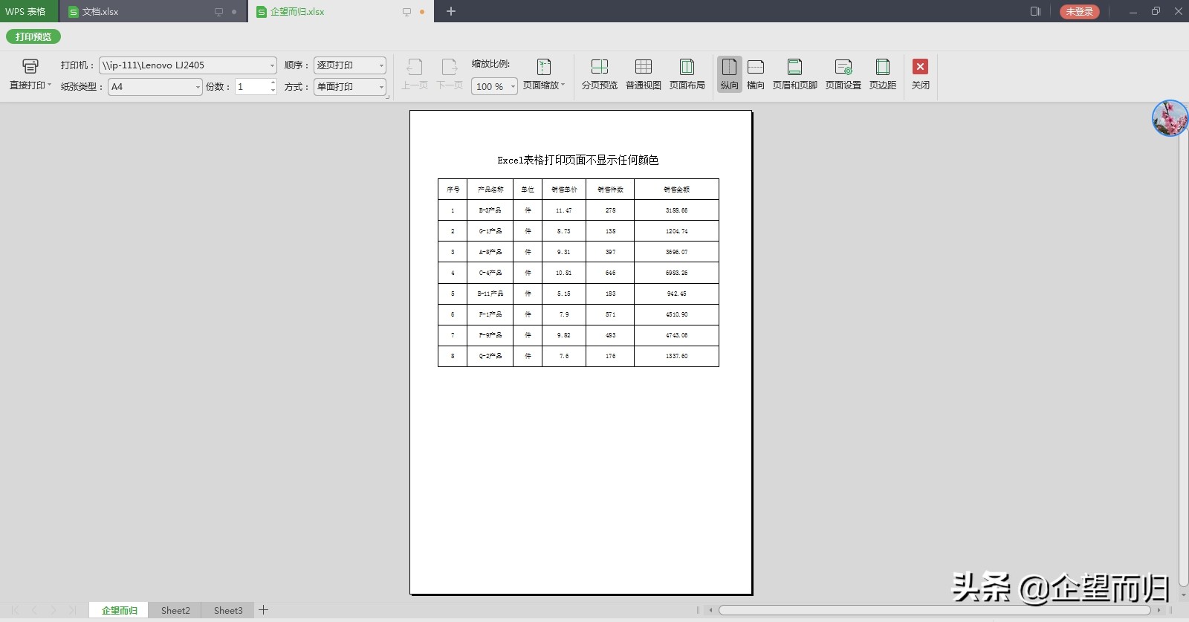Click the print settings dialog launcher corner icon

[x=387, y=97]
